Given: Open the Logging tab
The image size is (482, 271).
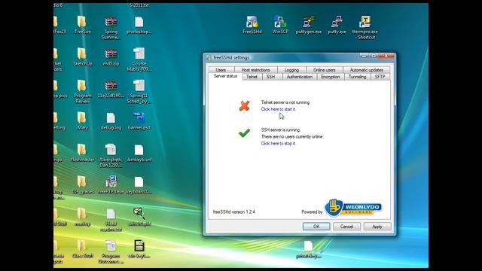Looking at the screenshot, I should [x=291, y=70].
